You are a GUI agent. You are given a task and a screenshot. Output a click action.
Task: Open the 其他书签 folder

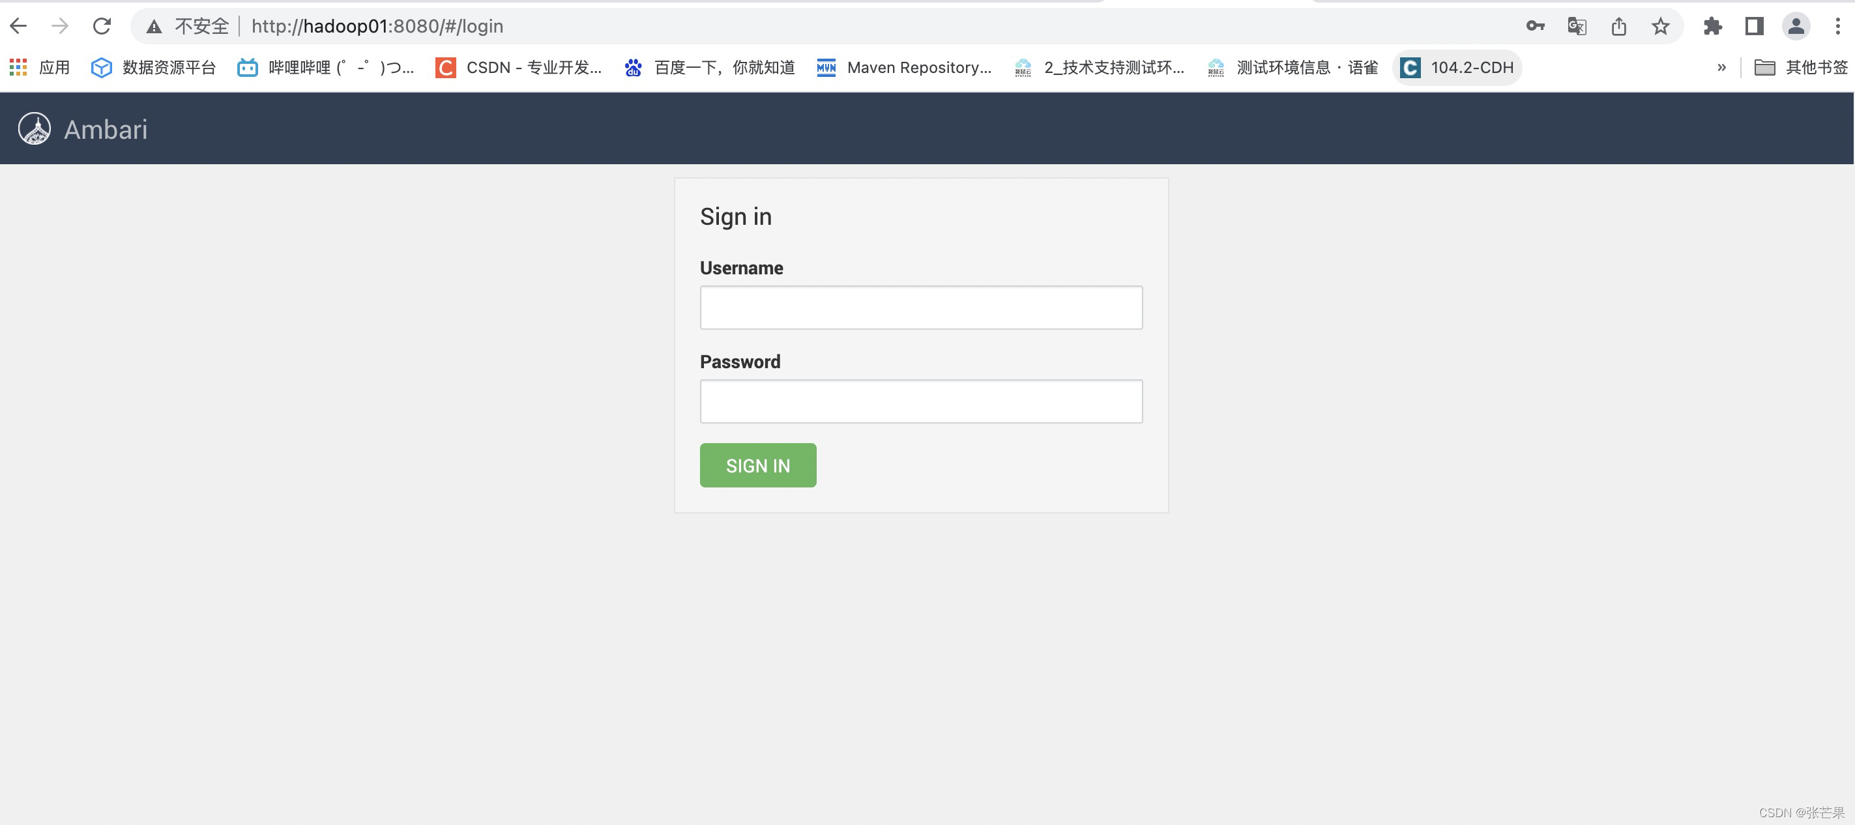tap(1801, 68)
